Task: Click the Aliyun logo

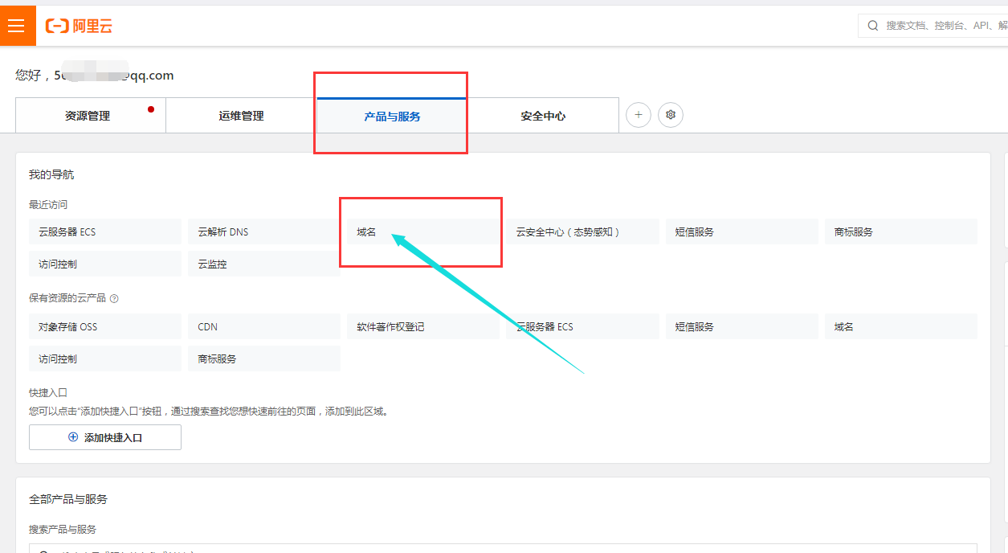Action: tap(79, 27)
